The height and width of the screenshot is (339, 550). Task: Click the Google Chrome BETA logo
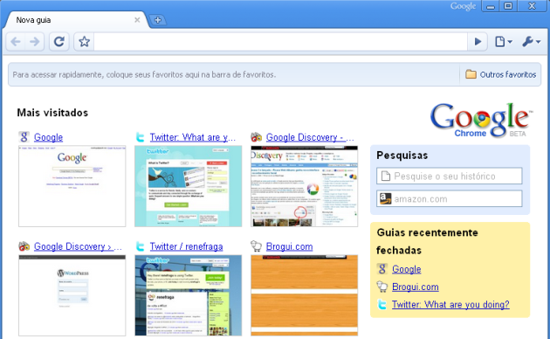click(x=481, y=120)
